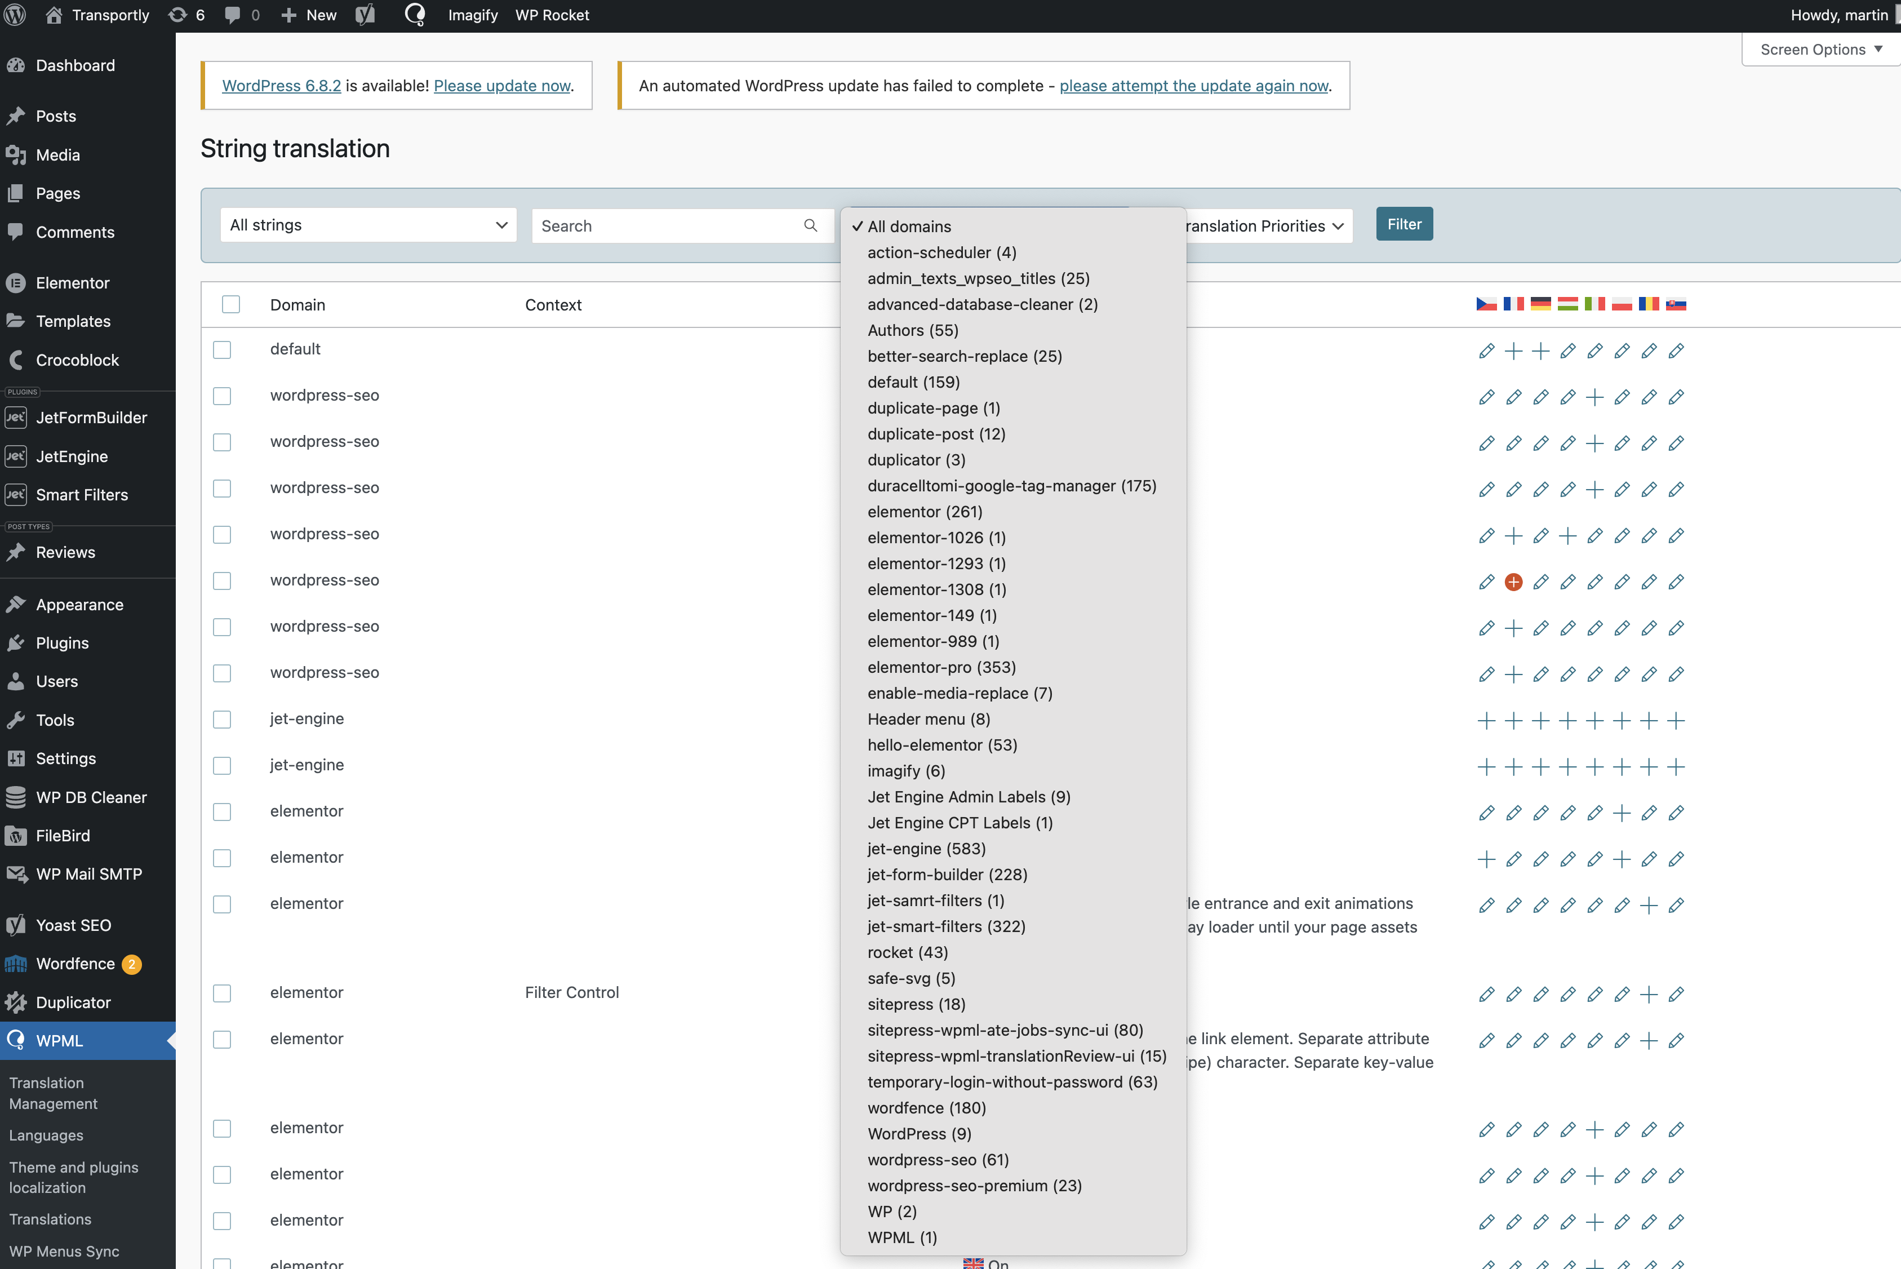Open the All strings dropdown
This screenshot has height=1269, width=1901.
click(368, 225)
